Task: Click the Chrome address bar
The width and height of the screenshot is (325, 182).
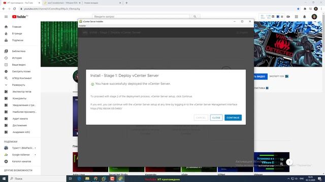Action: [157, 9]
